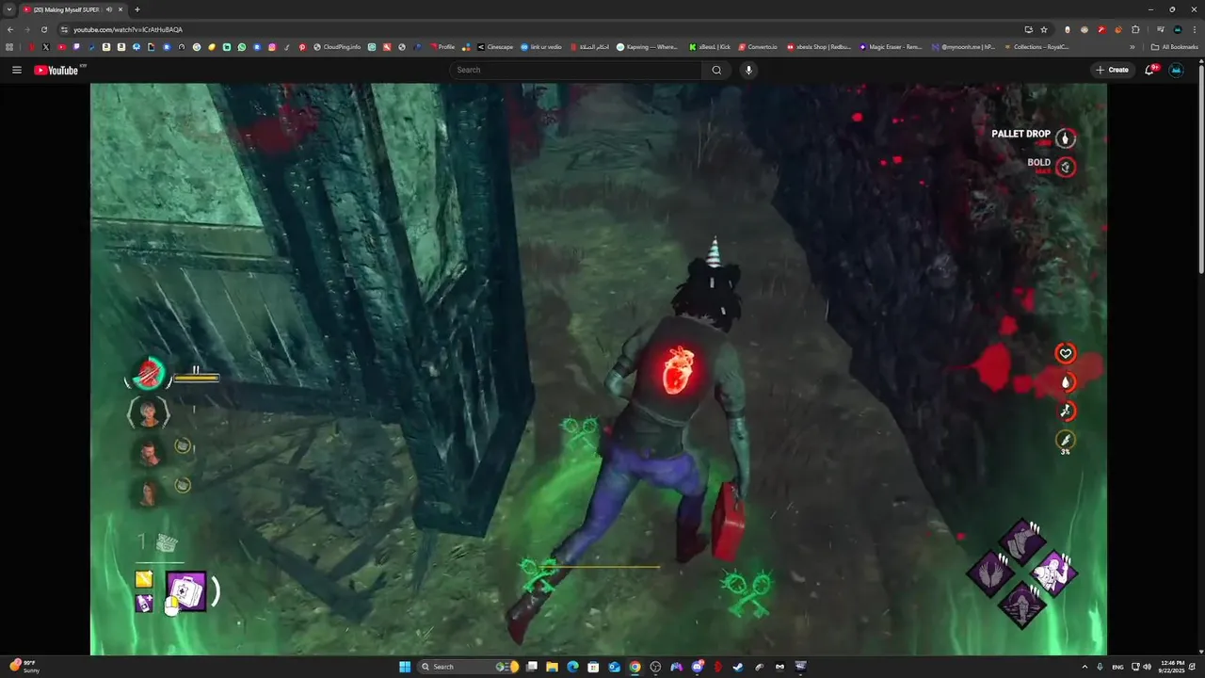Open the xBessL Kick bookmark
The width and height of the screenshot is (1205, 678).
(x=710, y=47)
